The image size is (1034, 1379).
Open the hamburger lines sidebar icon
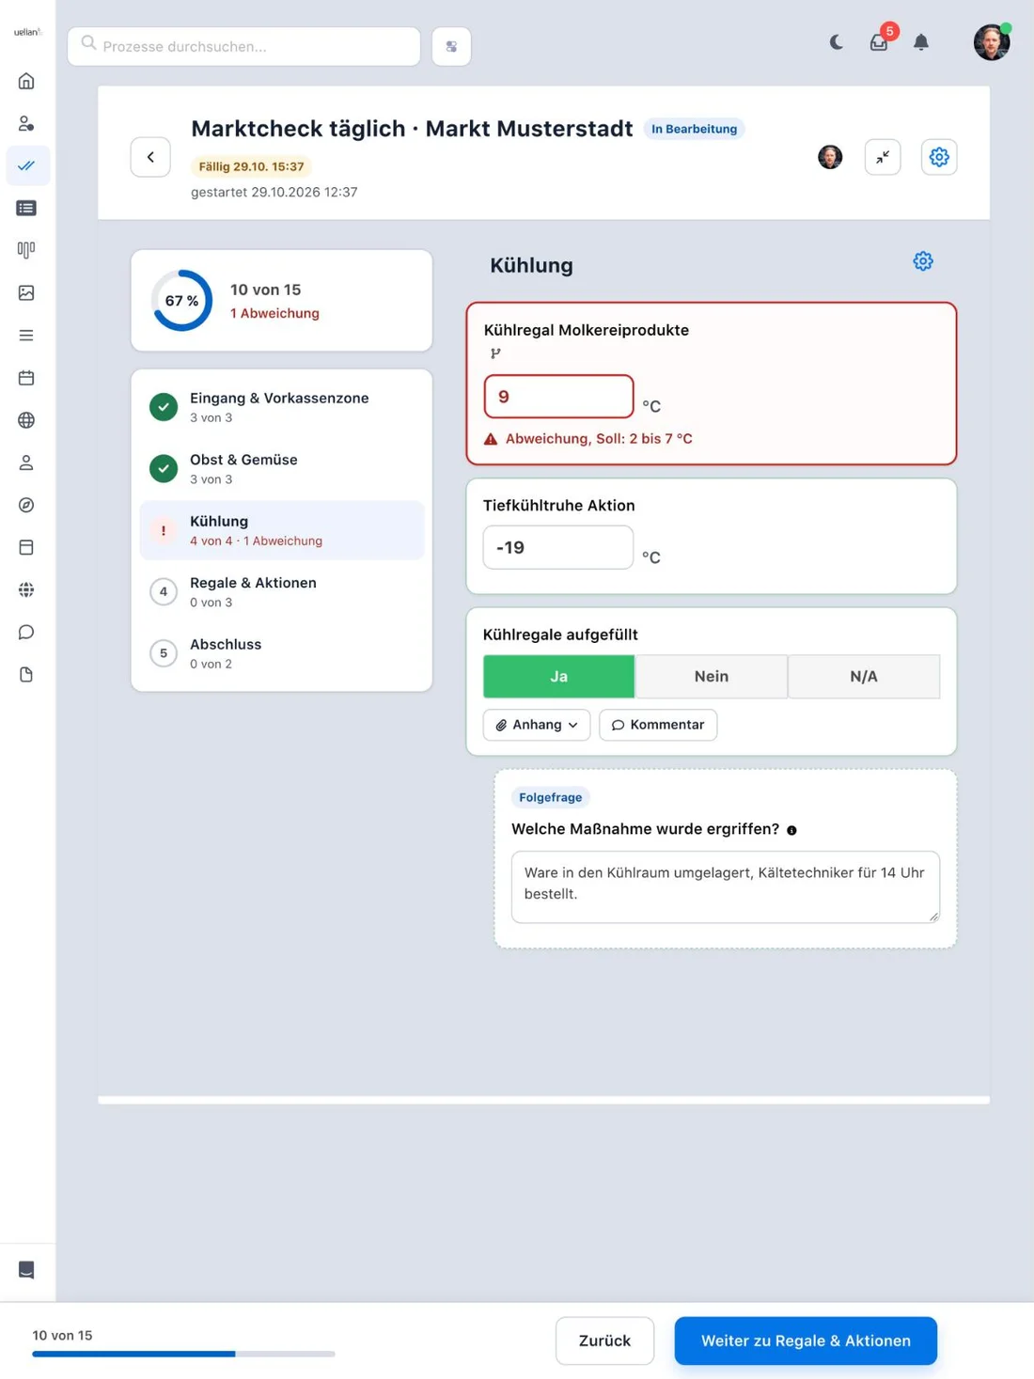[x=26, y=336]
